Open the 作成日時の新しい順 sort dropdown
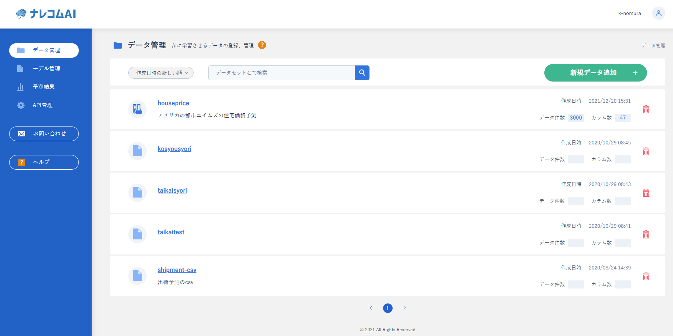The height and width of the screenshot is (336, 673). [x=161, y=73]
